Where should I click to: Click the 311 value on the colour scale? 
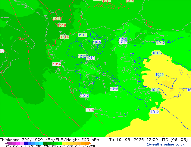pyautogui.click(x=78, y=146)
